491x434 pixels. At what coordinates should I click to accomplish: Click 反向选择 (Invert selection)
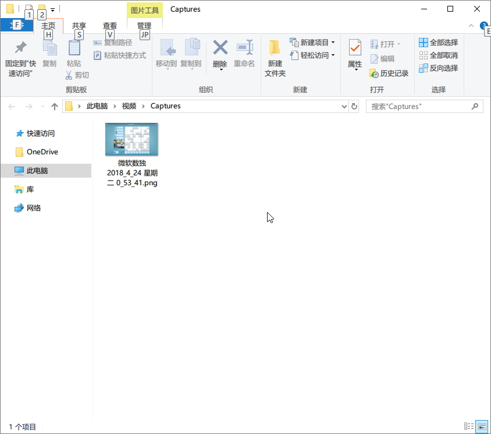438,68
